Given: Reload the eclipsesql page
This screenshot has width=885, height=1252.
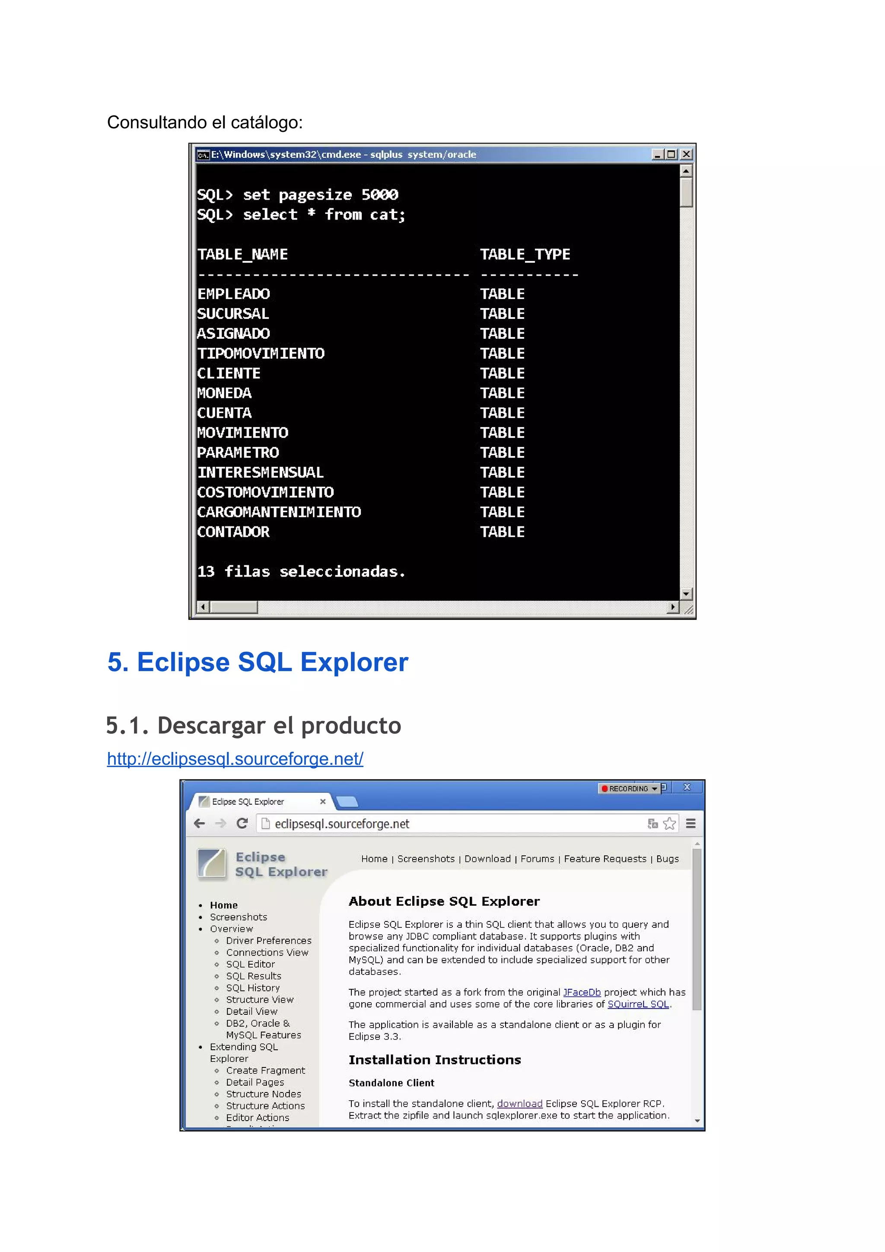Looking at the screenshot, I should [242, 823].
